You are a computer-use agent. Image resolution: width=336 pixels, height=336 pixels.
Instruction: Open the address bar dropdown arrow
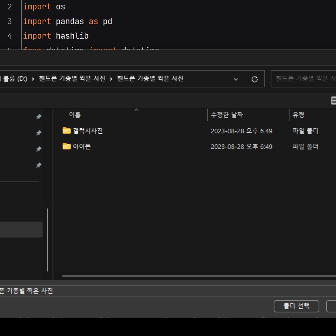pos(236,79)
